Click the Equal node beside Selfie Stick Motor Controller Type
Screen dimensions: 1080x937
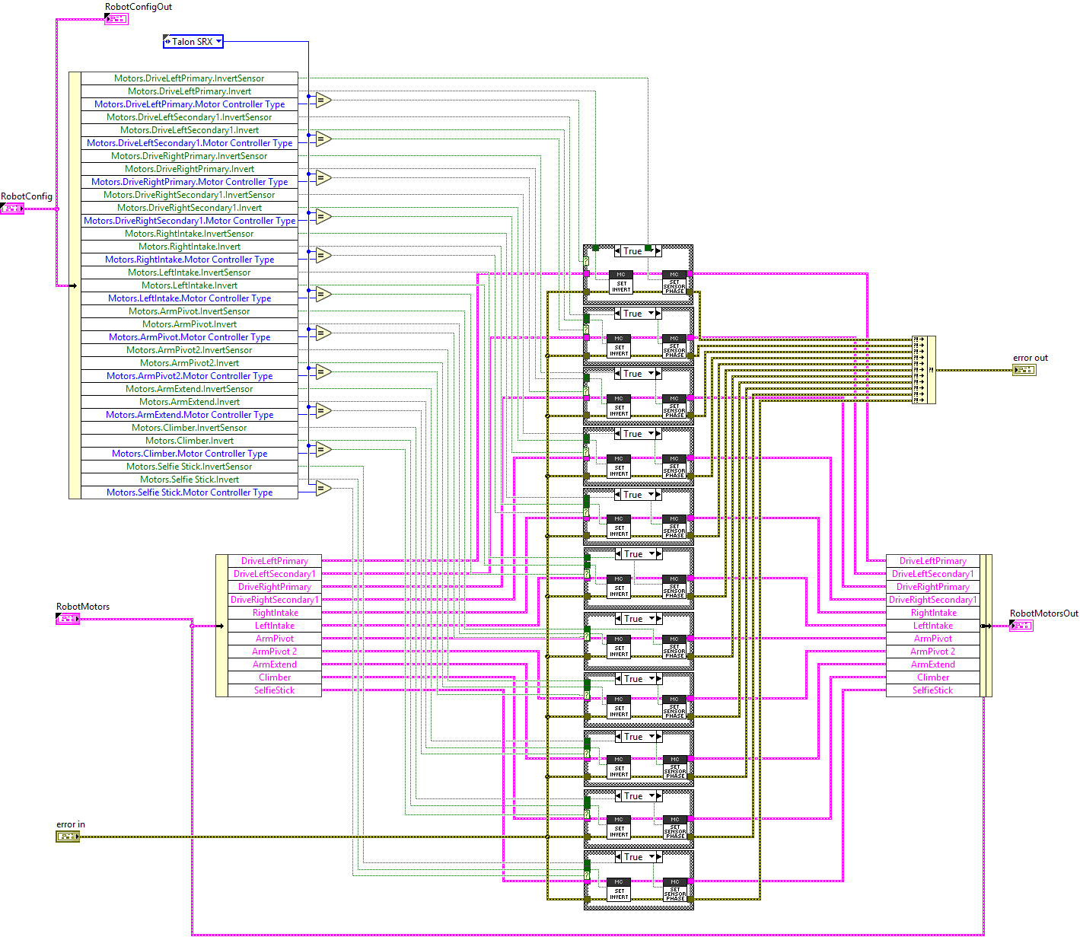coord(323,488)
